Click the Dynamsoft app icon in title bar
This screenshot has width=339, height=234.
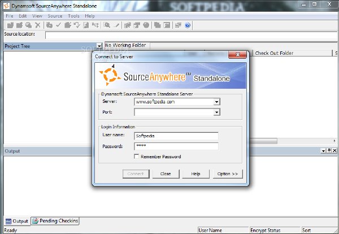(x=6, y=6)
